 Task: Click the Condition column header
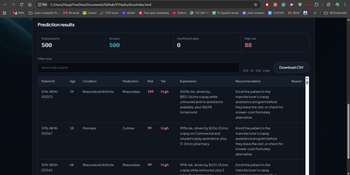[89, 81]
